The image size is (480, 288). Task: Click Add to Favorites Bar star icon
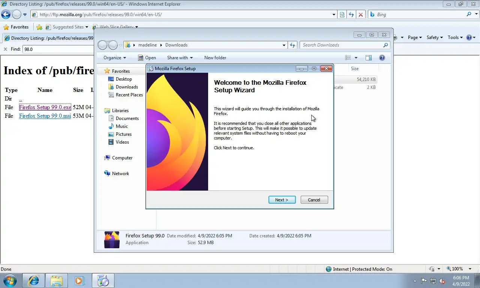39,27
